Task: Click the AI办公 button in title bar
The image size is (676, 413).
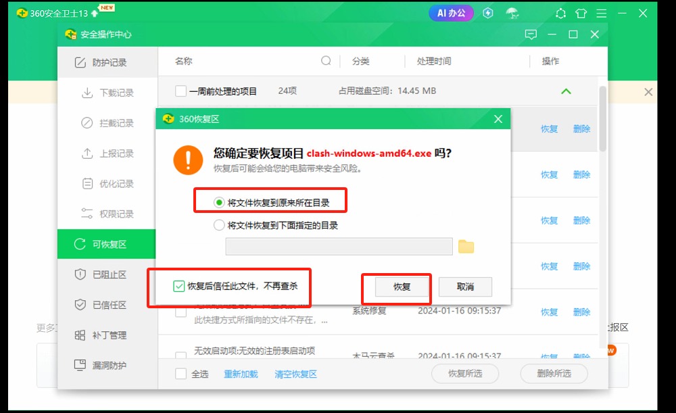Action: (451, 13)
